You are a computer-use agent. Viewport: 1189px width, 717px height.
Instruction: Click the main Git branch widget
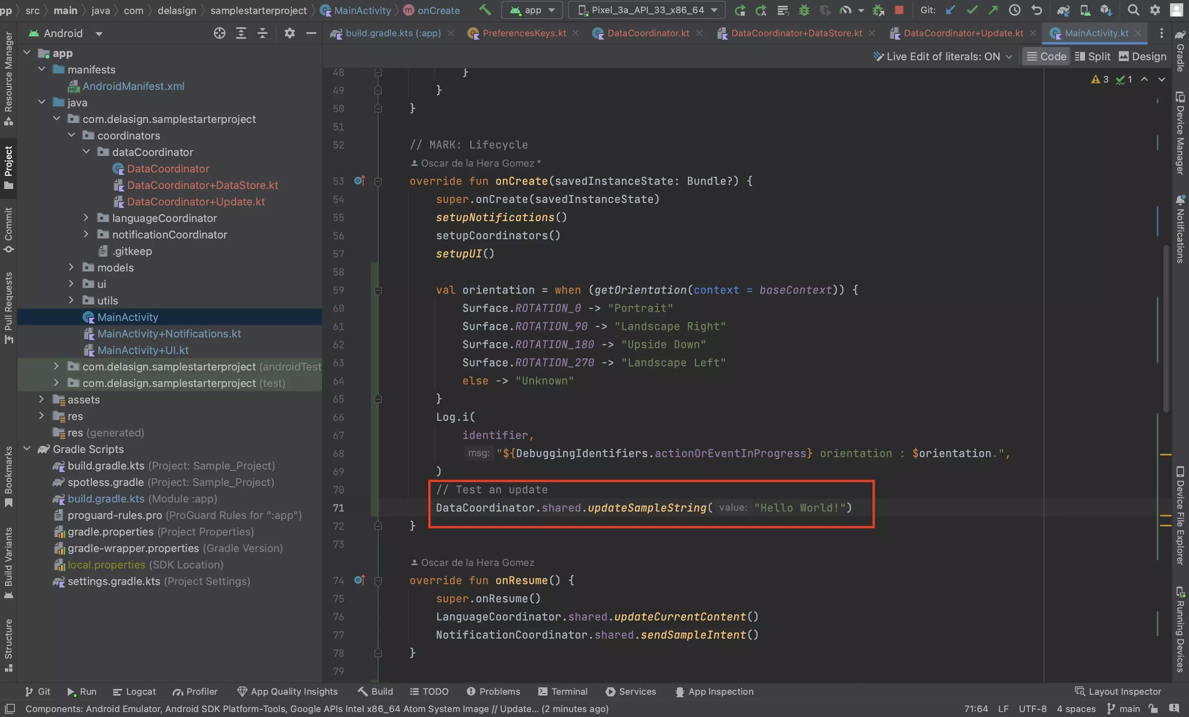(1123, 709)
